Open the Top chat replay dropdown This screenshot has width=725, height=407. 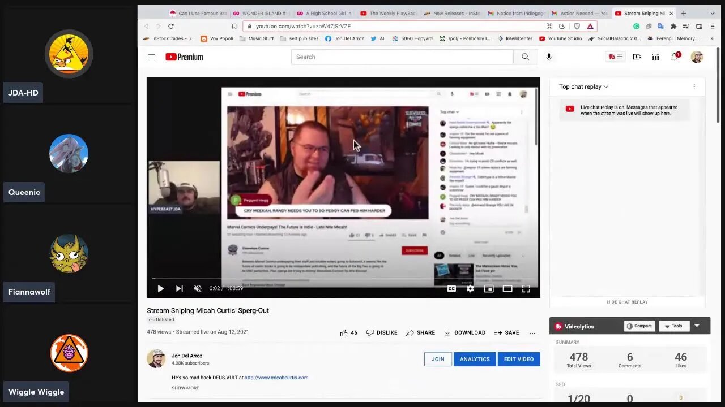(x=584, y=87)
